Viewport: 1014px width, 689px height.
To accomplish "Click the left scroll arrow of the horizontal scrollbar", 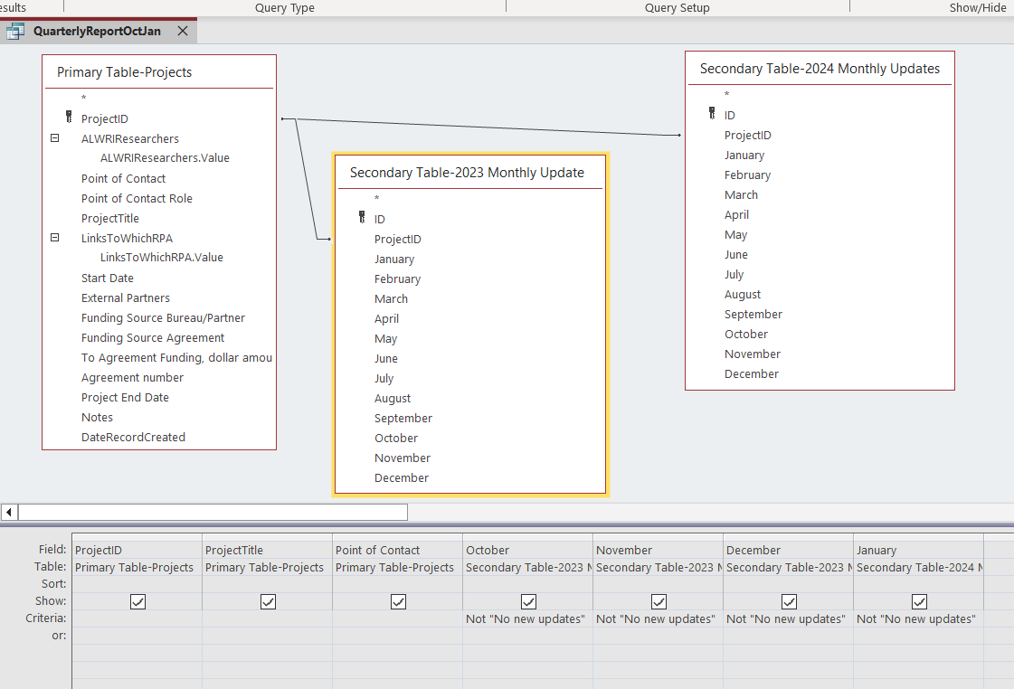I will coord(9,513).
